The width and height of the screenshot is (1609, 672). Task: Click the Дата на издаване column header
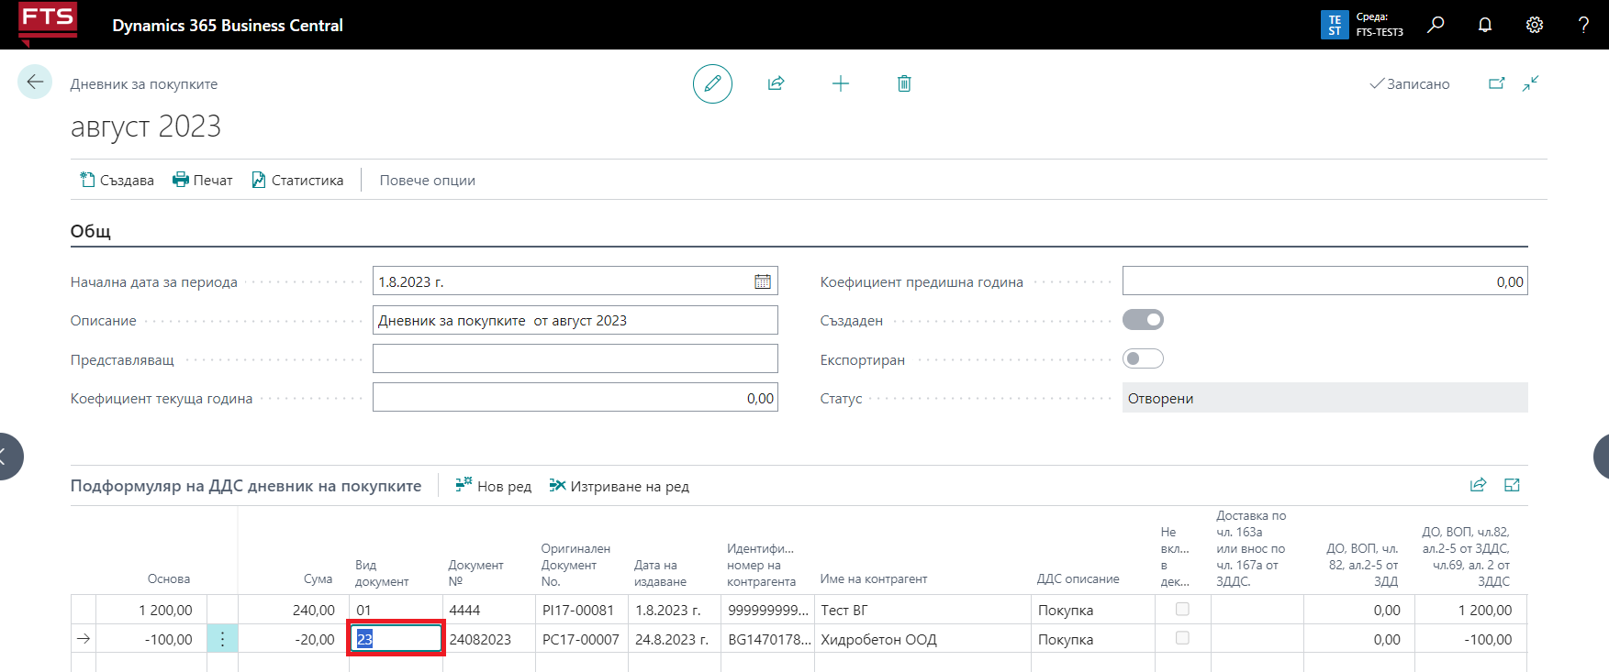click(660, 573)
